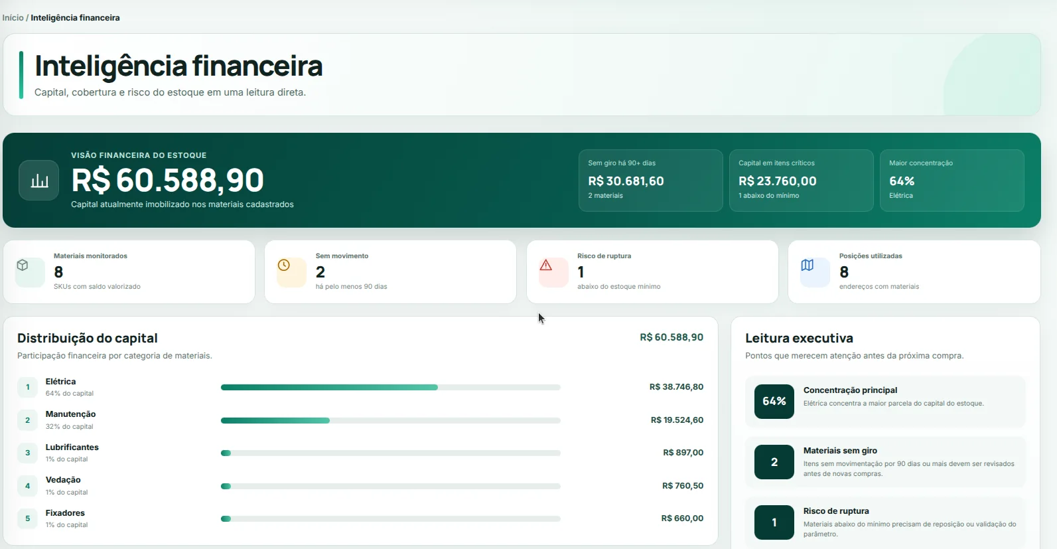Click the Leitura executiva heading
Screen dimensions: 1057x549
799,339
